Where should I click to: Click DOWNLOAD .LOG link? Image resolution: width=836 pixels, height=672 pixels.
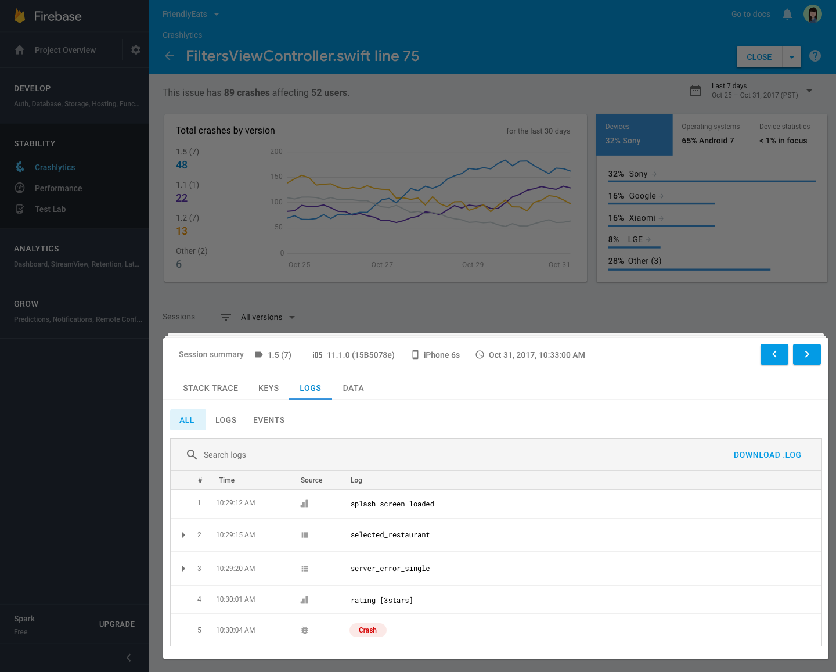point(767,455)
